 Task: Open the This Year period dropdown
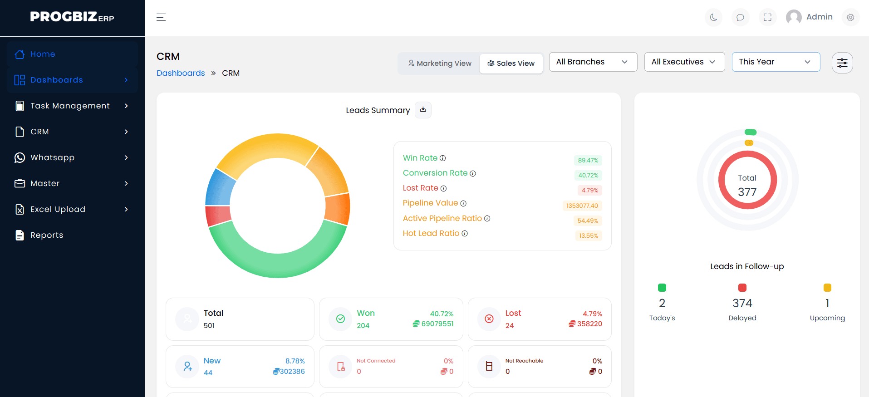click(776, 62)
